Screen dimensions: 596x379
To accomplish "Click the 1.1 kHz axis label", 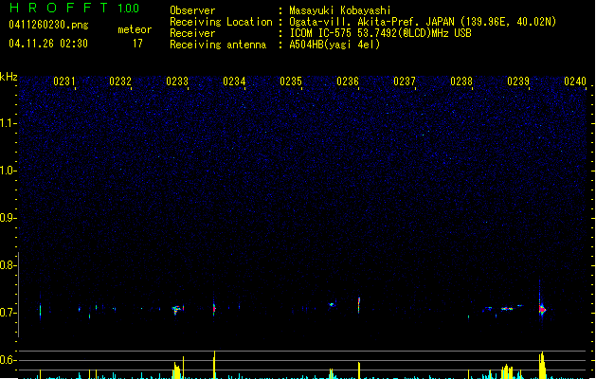I will pyautogui.click(x=9, y=123).
